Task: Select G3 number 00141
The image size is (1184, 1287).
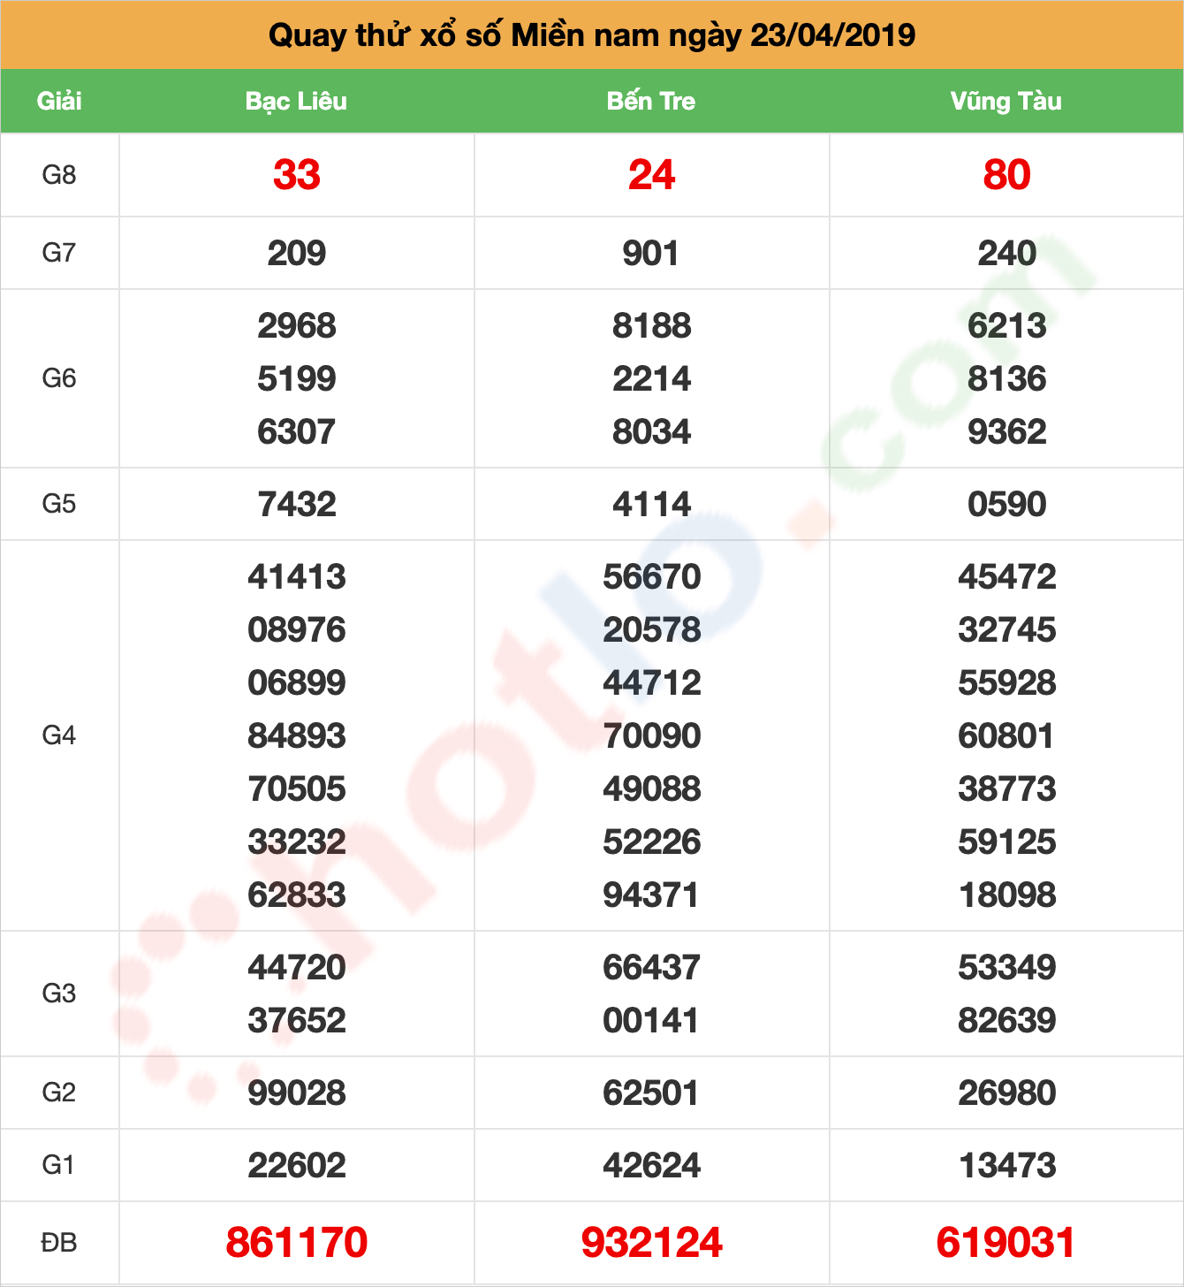Action: (x=651, y=1021)
